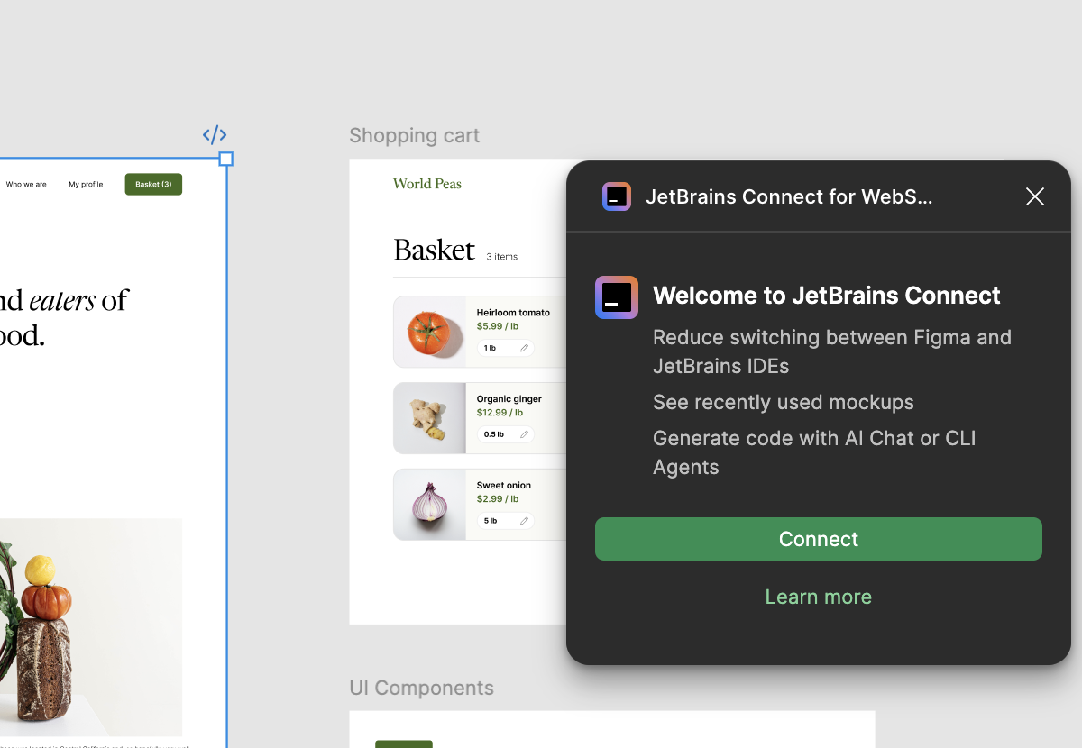Click the Welcome to JetBrains Connect heading

point(827,296)
